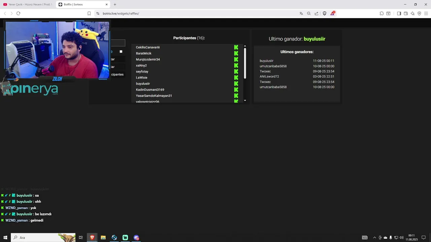Click the partially hidden 'cipantes' button
This screenshot has width=431, height=242.
[x=118, y=74]
